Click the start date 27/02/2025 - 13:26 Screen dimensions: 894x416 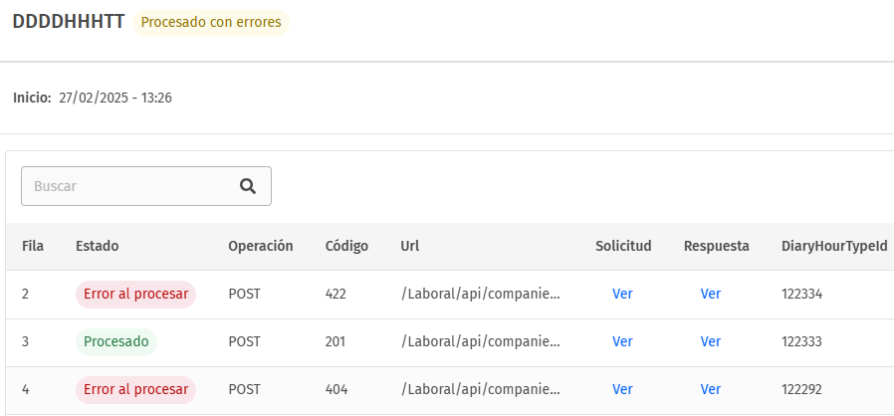(115, 98)
